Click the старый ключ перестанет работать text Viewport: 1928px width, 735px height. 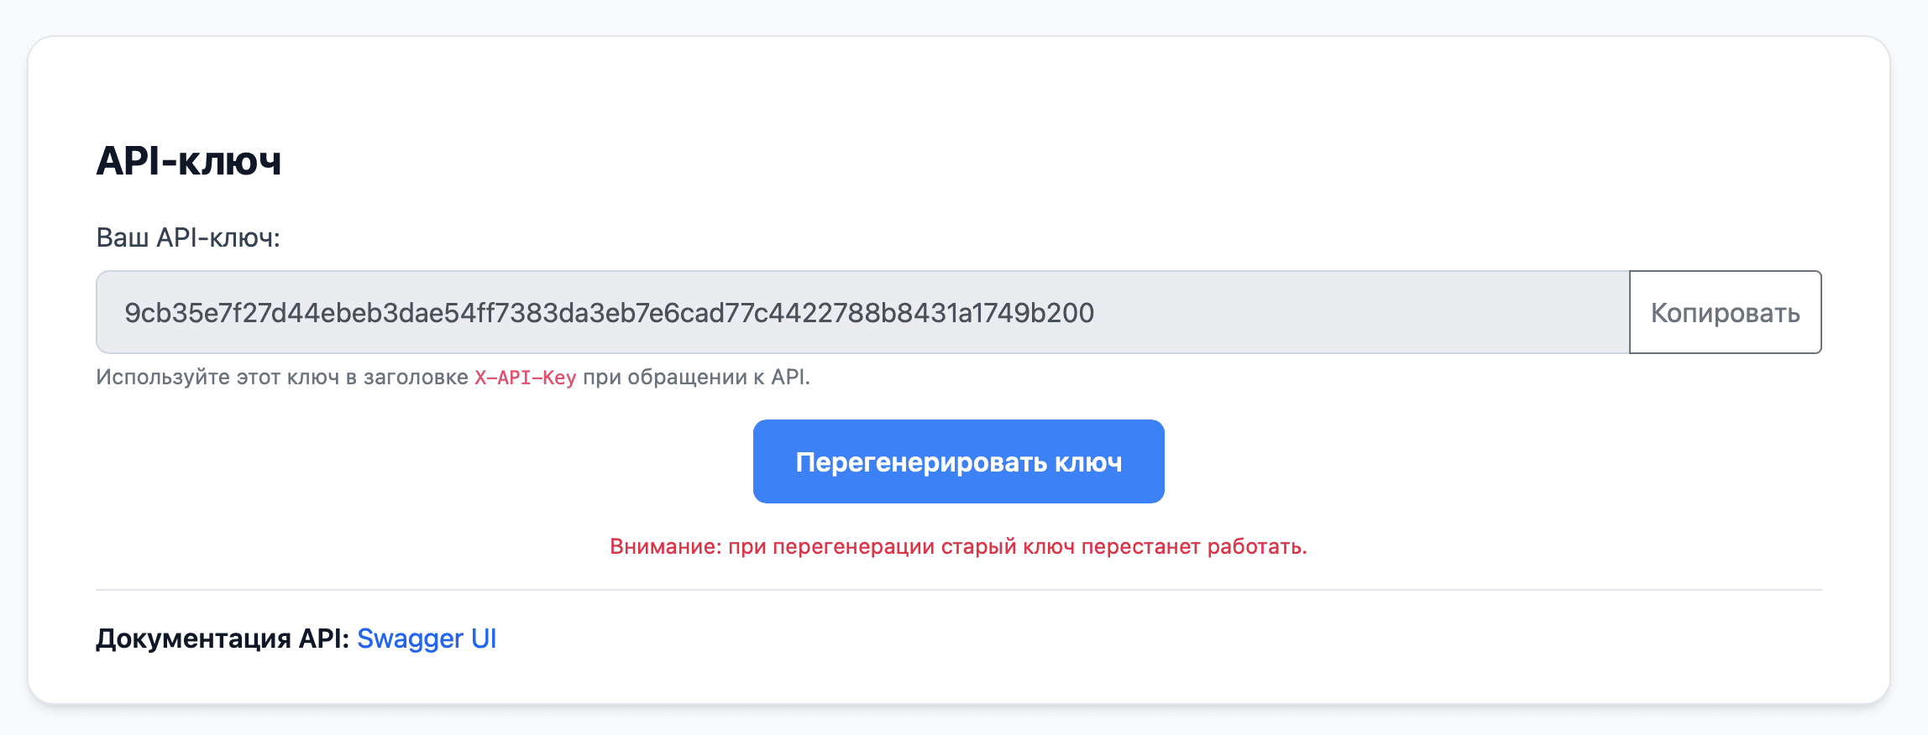point(1124,546)
